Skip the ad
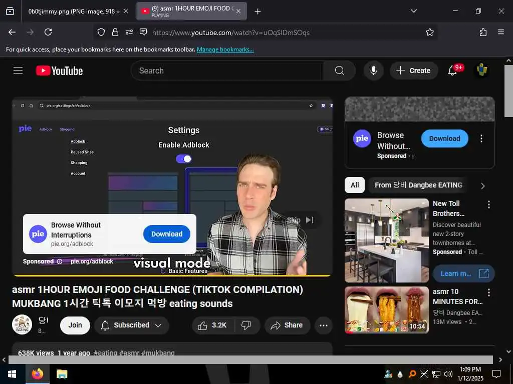 pyautogui.click(x=301, y=220)
